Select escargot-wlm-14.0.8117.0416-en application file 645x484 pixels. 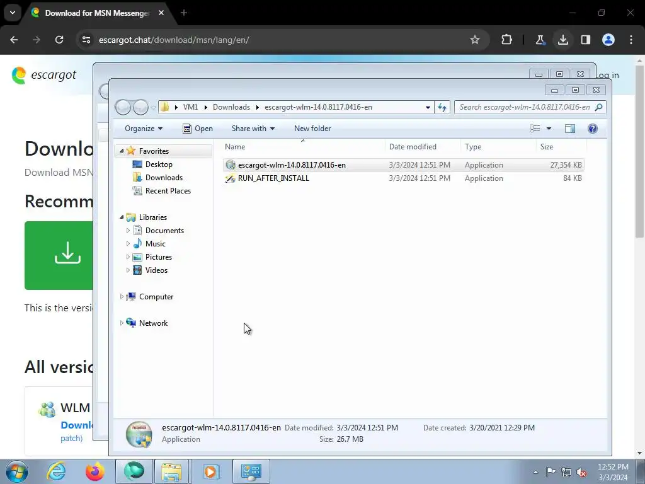pyautogui.click(x=404, y=165)
